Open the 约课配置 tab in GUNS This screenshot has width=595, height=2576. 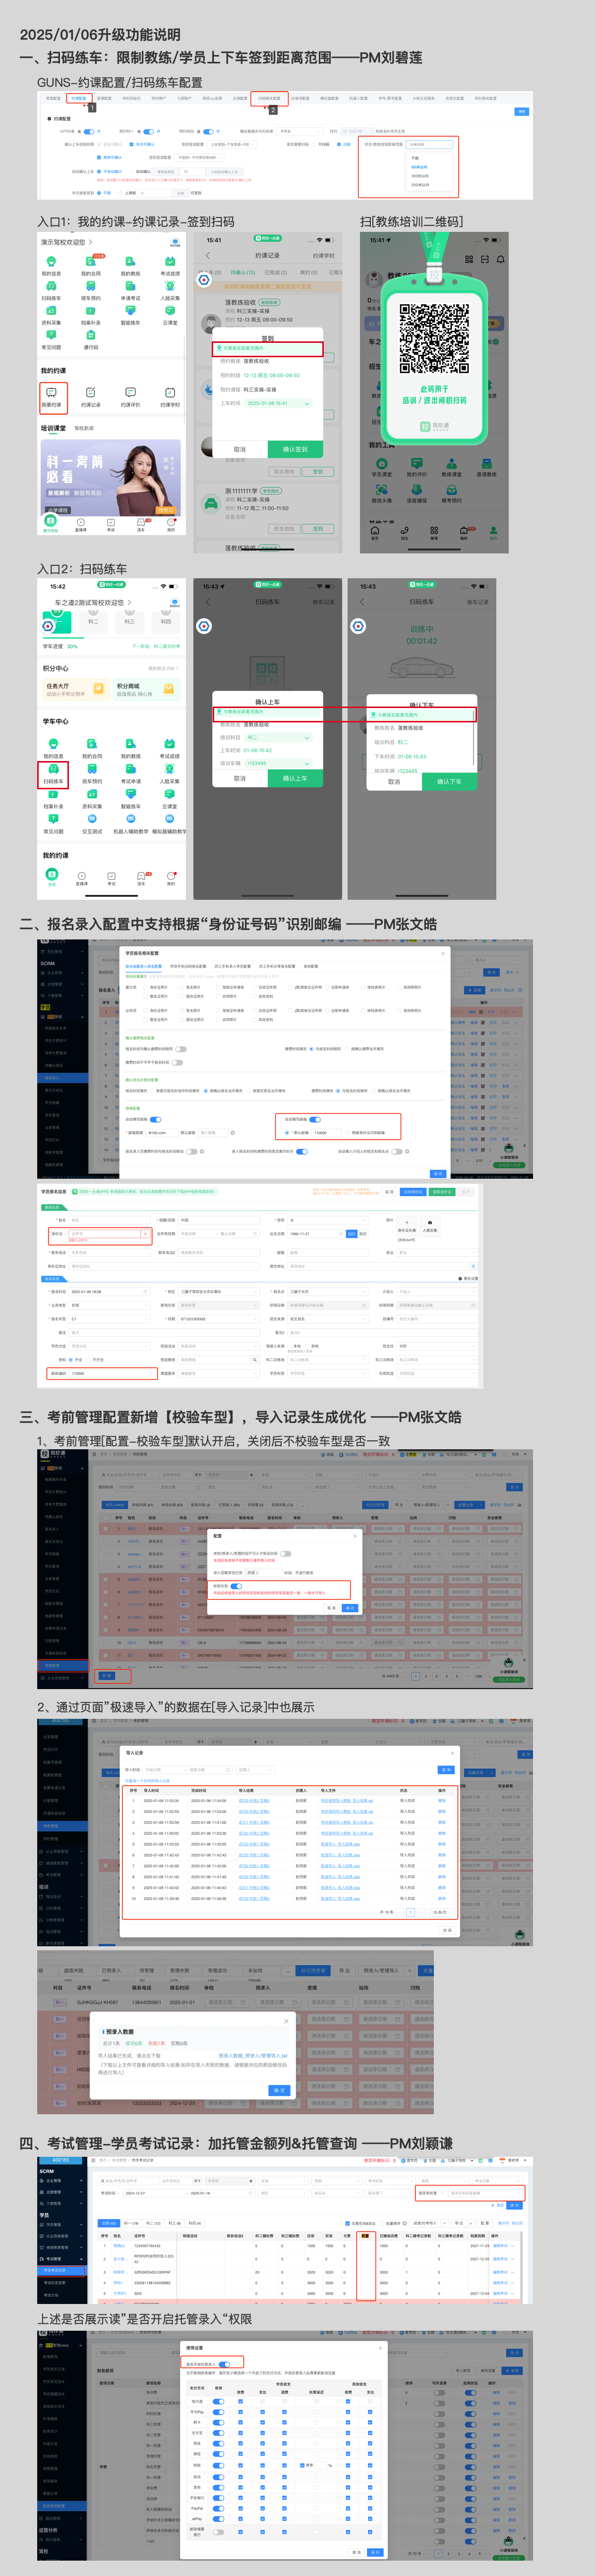(x=78, y=98)
